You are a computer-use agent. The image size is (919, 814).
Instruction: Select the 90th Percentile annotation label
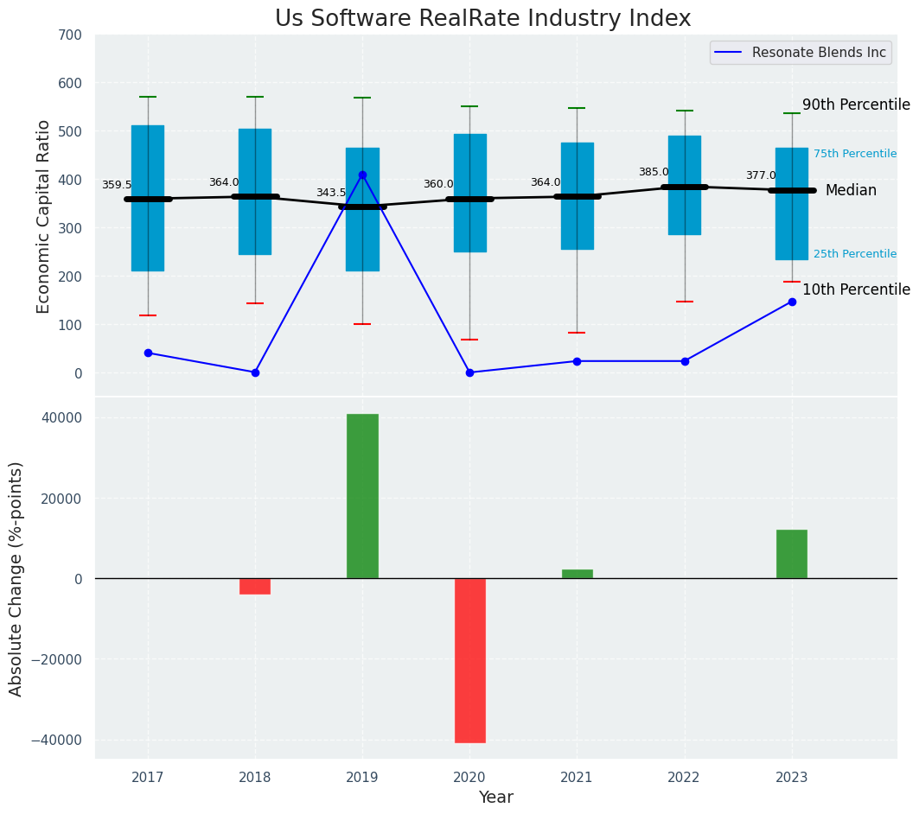tap(855, 105)
